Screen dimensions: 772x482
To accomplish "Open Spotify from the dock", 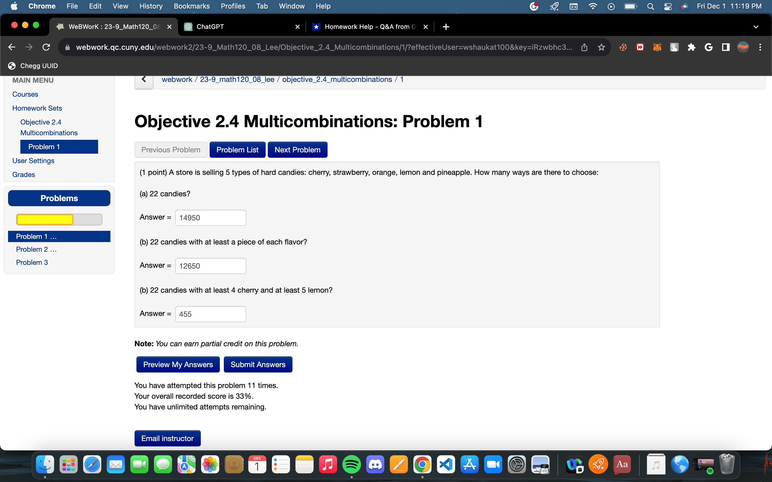I will pyautogui.click(x=352, y=465).
